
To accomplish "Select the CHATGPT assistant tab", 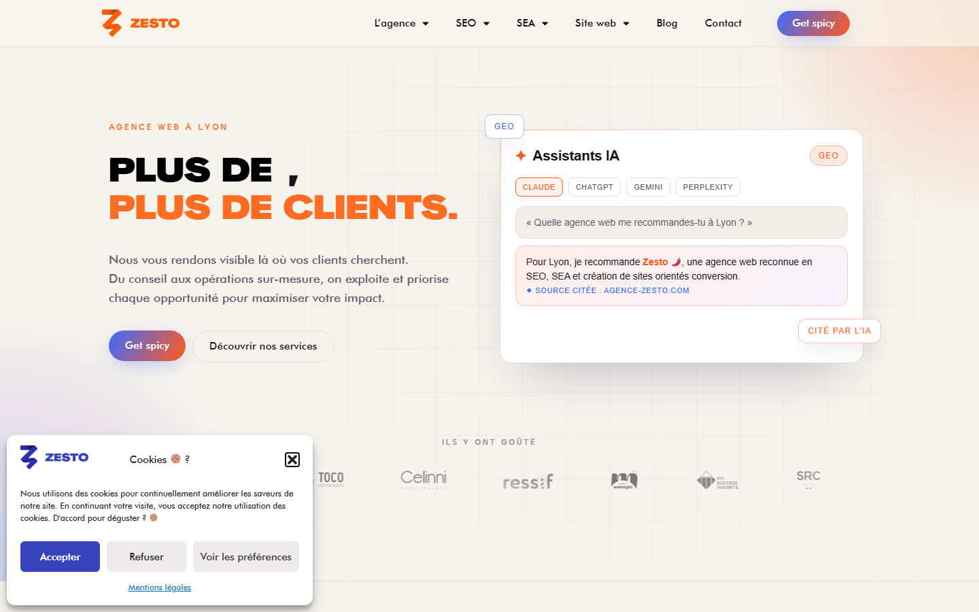I will coord(594,187).
